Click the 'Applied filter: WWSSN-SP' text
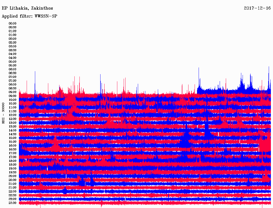 (29, 16)
